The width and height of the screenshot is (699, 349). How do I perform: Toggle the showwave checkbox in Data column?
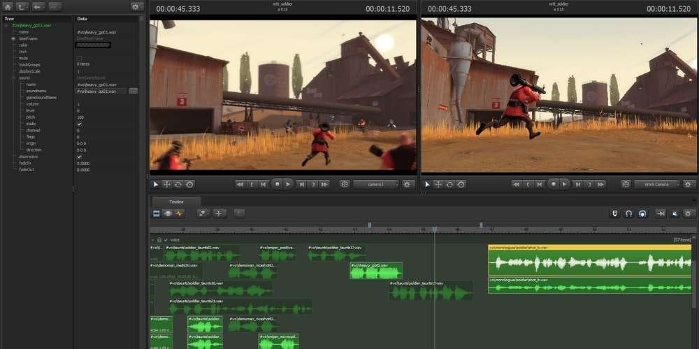pos(80,156)
